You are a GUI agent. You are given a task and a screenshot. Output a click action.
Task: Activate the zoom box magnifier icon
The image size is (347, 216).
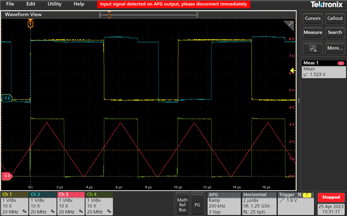313,48
